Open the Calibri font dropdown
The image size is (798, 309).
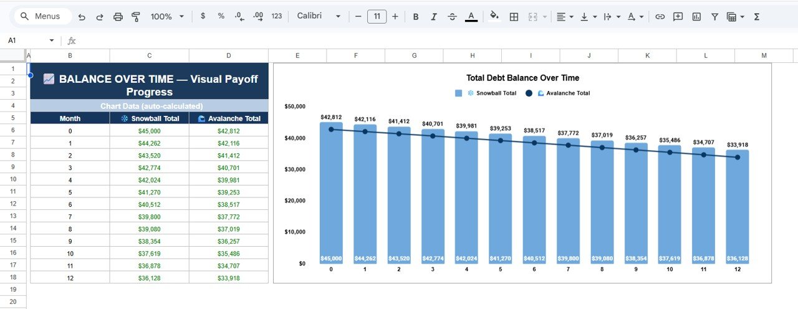click(x=319, y=17)
